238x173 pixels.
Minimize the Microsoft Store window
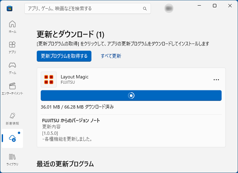pyautogui.click(x=199, y=6)
